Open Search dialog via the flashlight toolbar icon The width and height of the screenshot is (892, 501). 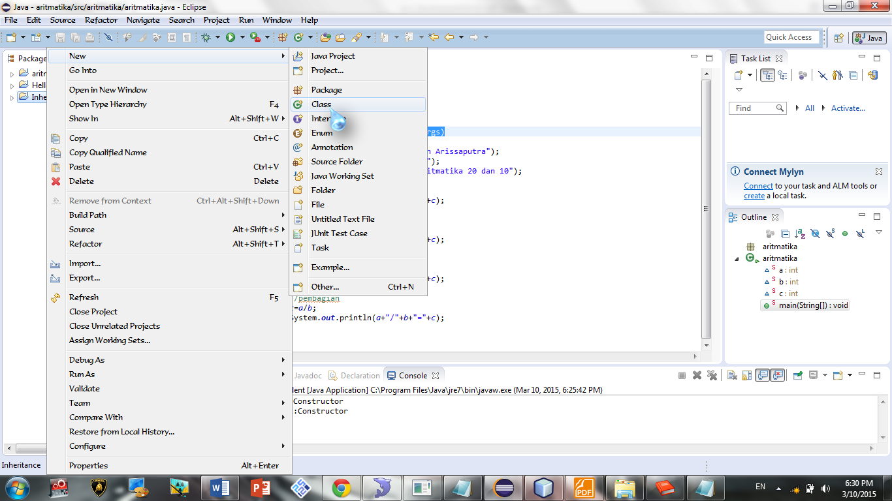(357, 37)
